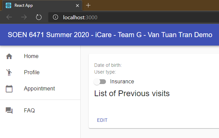Click the FAQ chat bubbles icon
The image size is (219, 138).
[9, 110]
